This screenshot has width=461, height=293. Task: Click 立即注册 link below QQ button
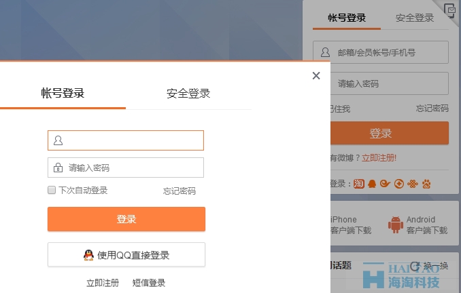tap(103, 283)
